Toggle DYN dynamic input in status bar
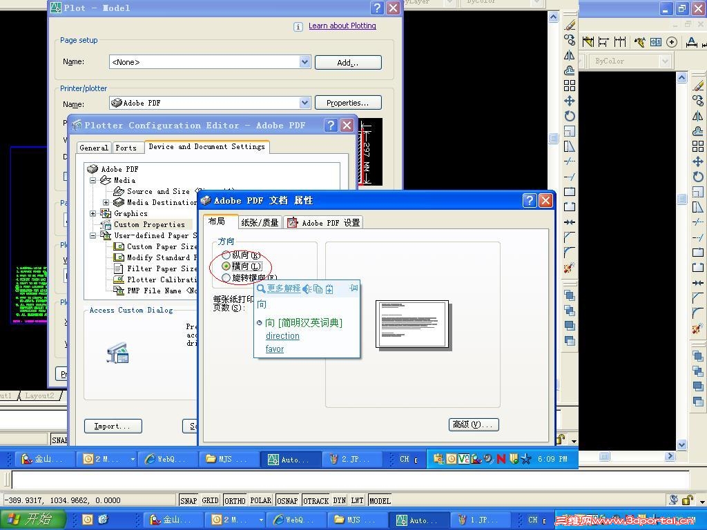Image resolution: width=707 pixels, height=530 pixels. [x=340, y=501]
